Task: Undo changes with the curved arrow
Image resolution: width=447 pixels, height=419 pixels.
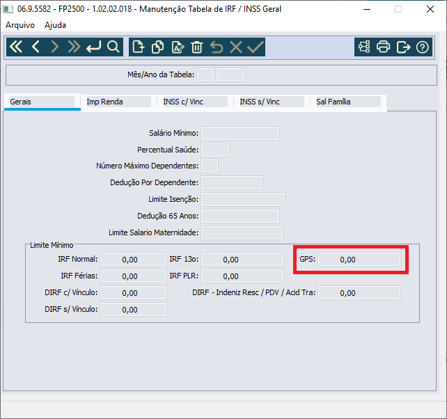Action: click(217, 47)
